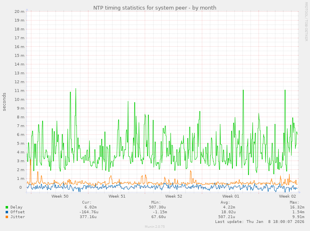310x231 pixels.
Task: Click Jitter maximum value 9.91m
Action: pyautogui.click(x=298, y=217)
